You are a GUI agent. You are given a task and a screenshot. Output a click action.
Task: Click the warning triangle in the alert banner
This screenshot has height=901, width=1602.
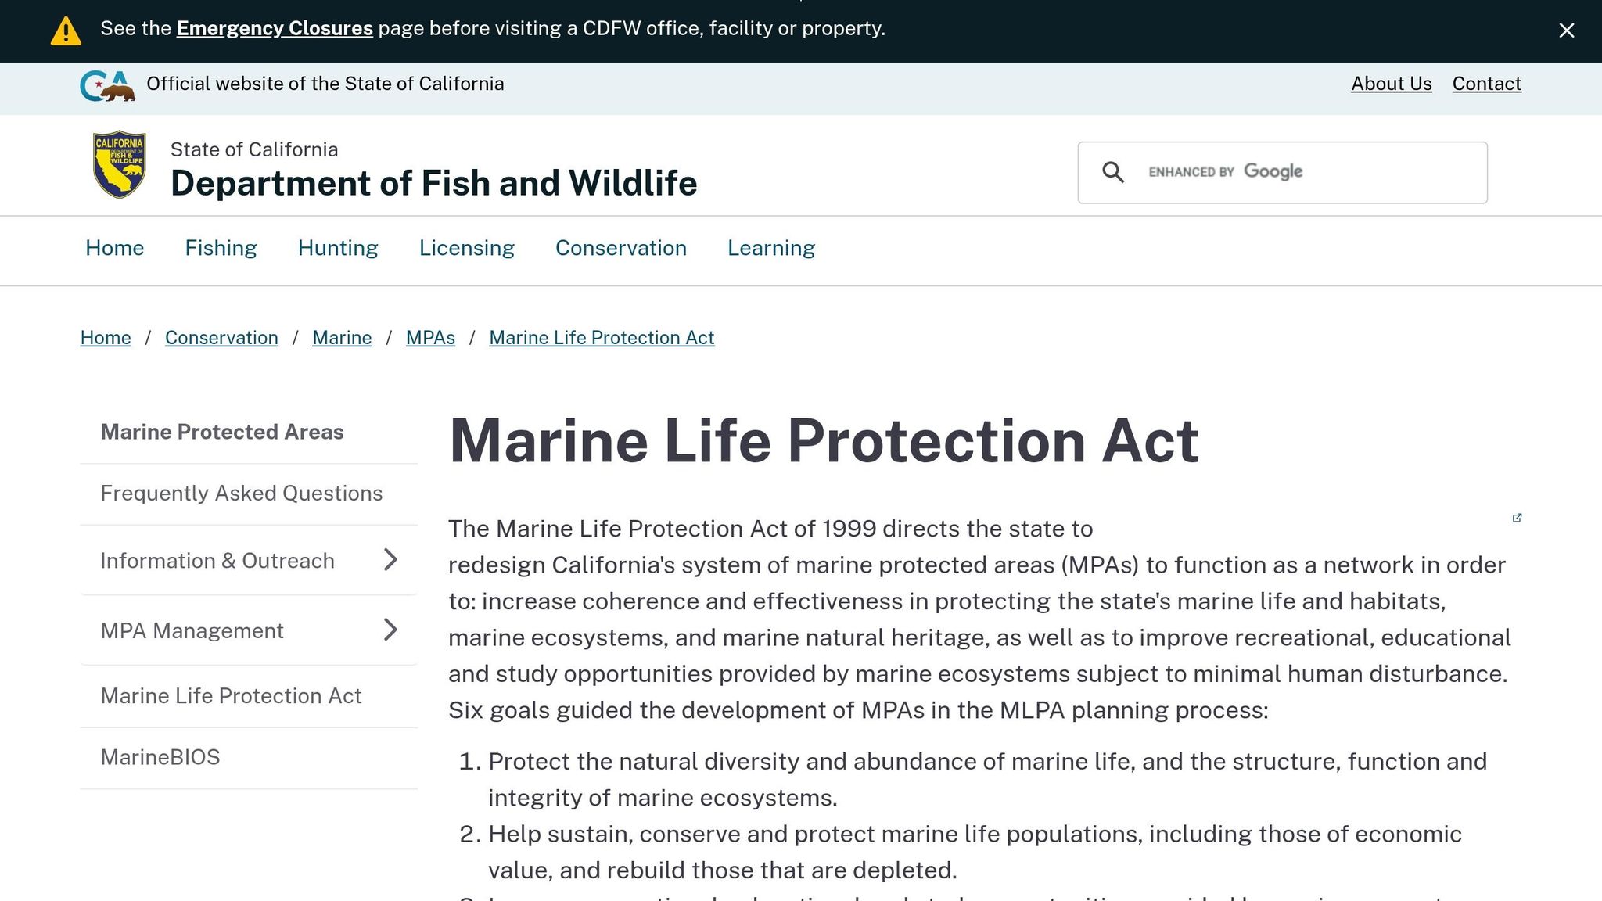[x=66, y=31]
